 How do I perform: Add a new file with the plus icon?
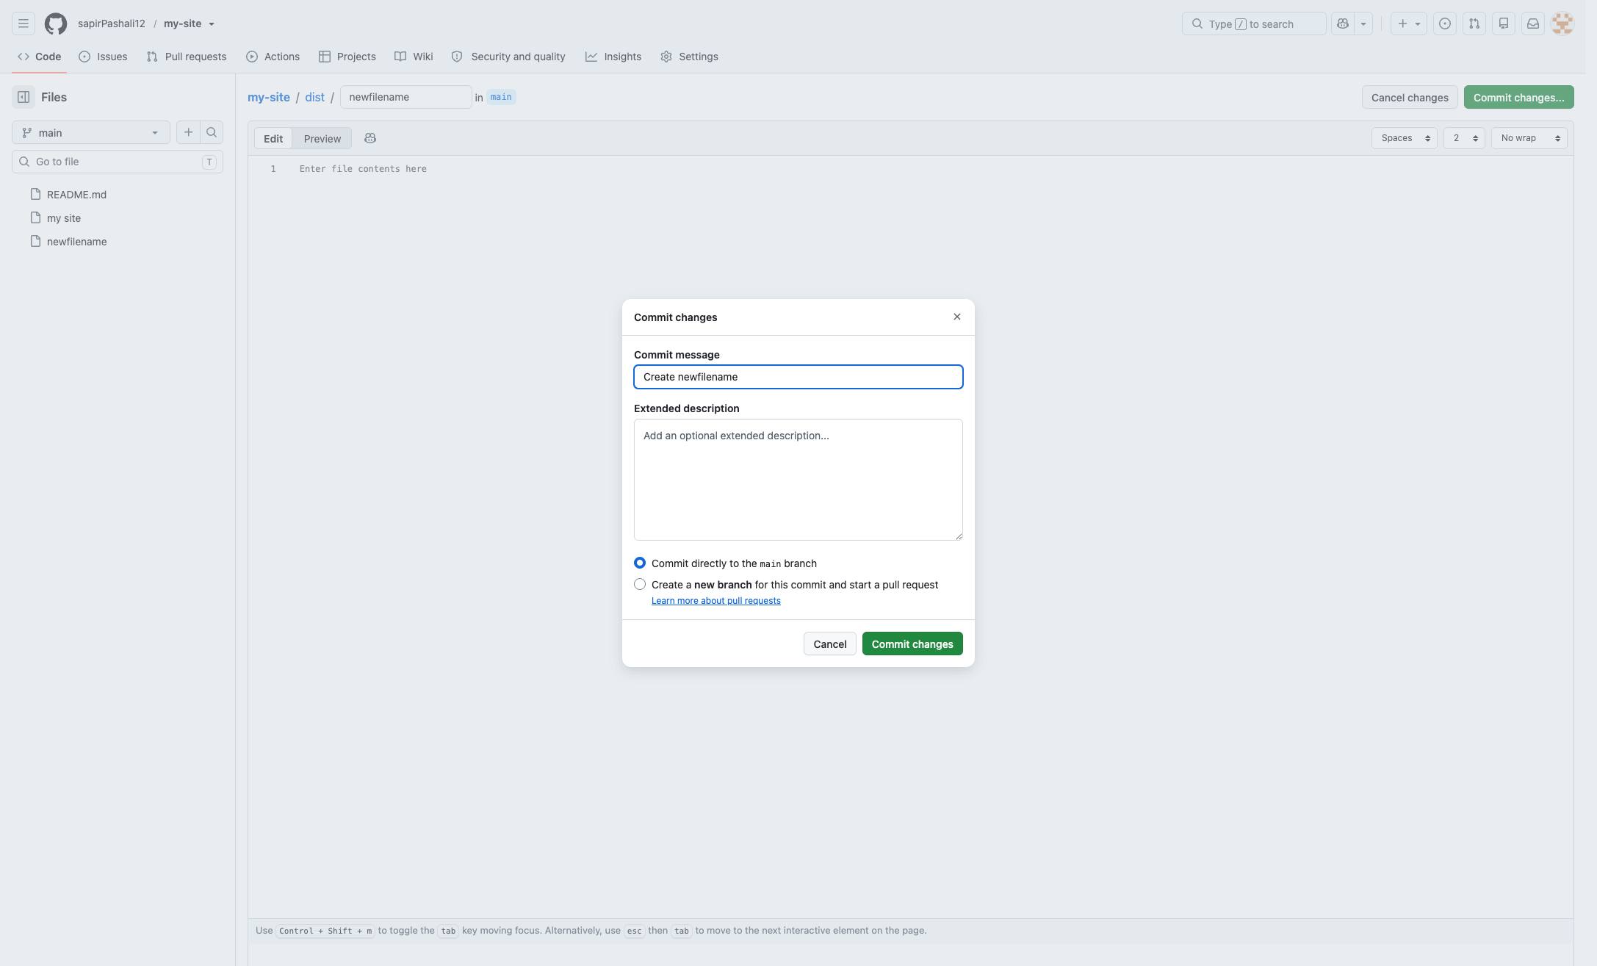pyautogui.click(x=188, y=132)
